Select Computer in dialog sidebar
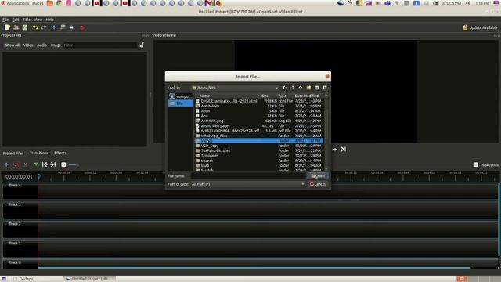501x282 pixels. pyautogui.click(x=181, y=96)
